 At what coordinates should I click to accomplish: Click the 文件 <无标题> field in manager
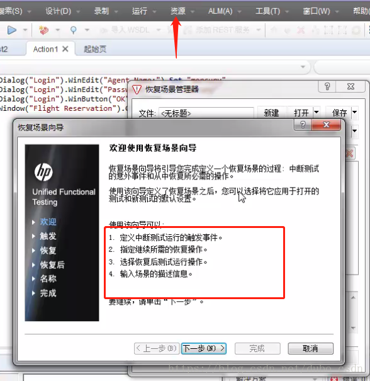click(x=206, y=113)
